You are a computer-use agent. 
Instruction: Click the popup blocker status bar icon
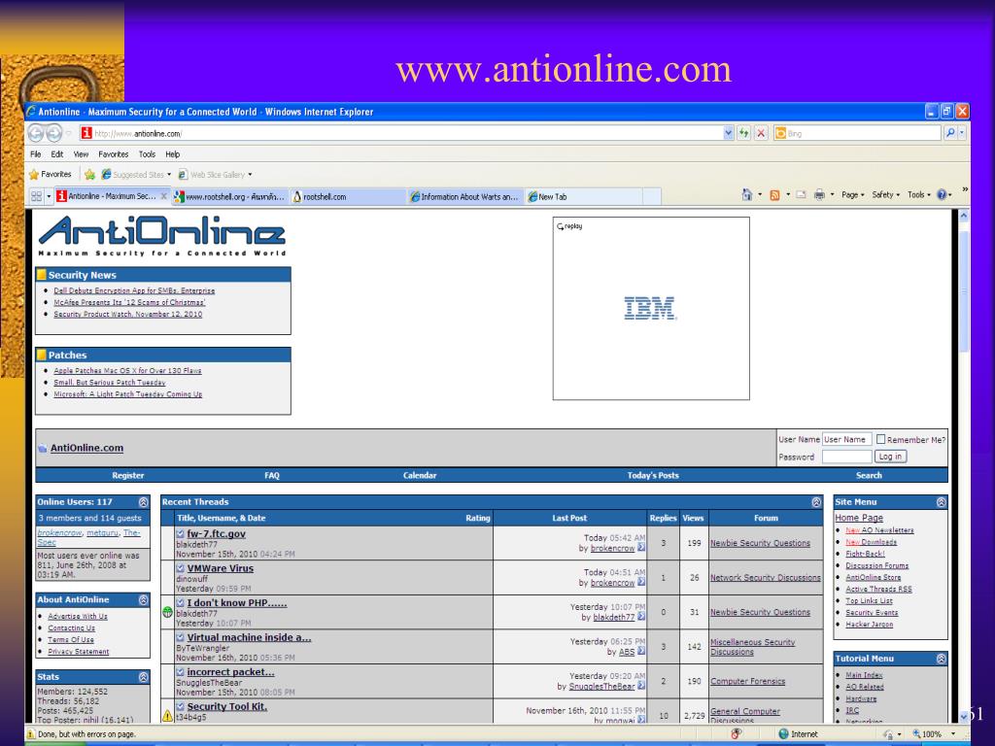point(737,734)
